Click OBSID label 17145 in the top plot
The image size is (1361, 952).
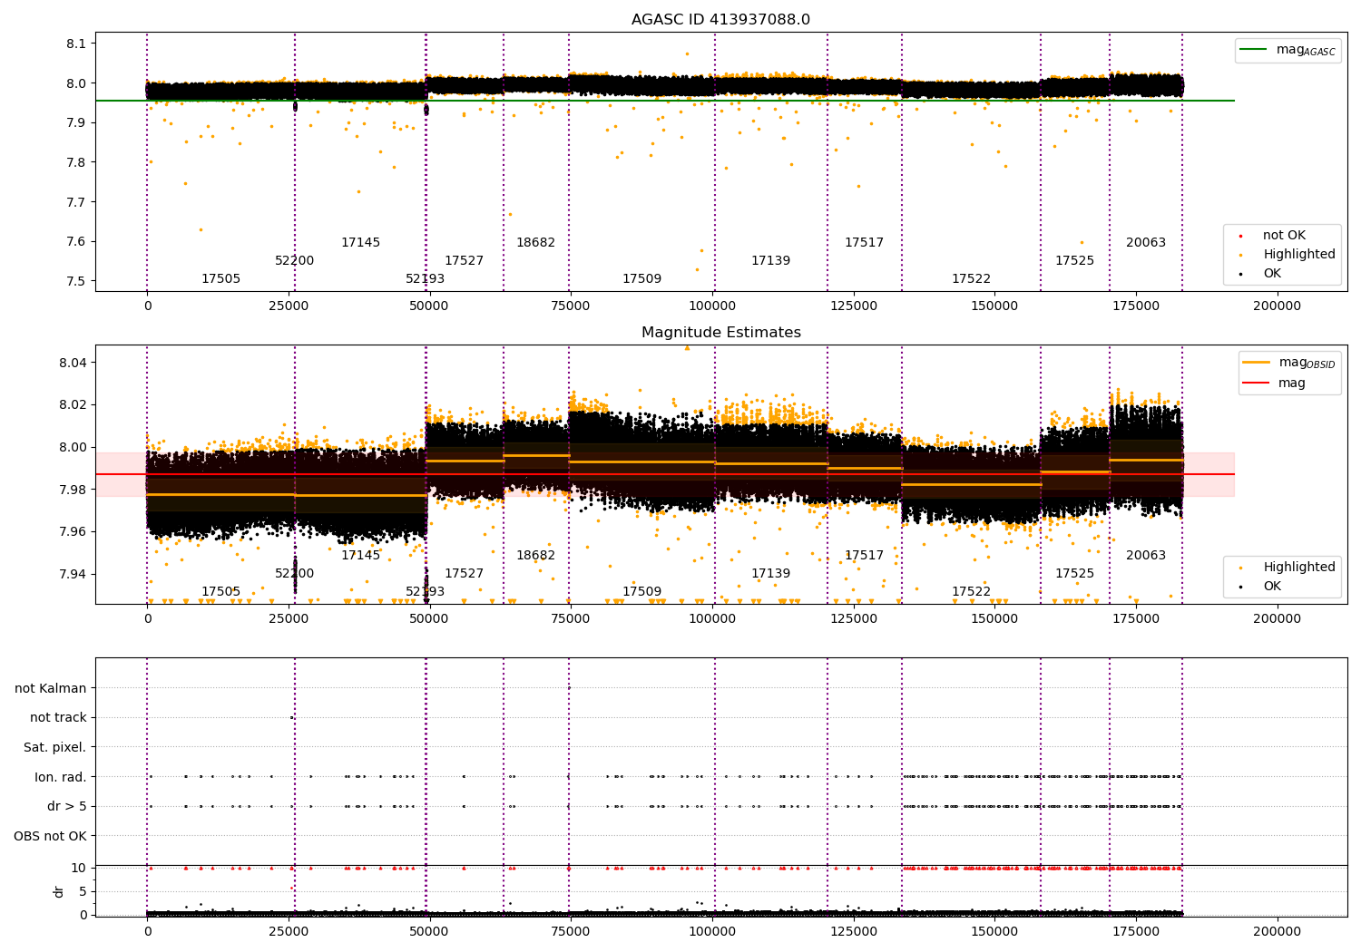(360, 243)
